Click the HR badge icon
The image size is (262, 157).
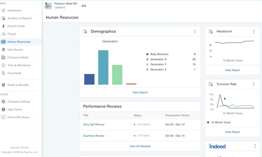(x=3, y=42)
